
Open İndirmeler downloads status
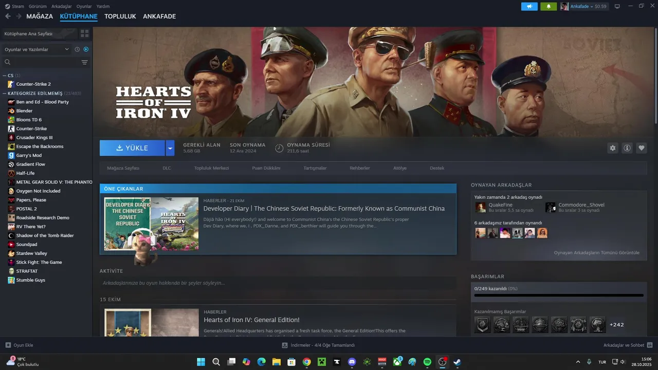319,345
